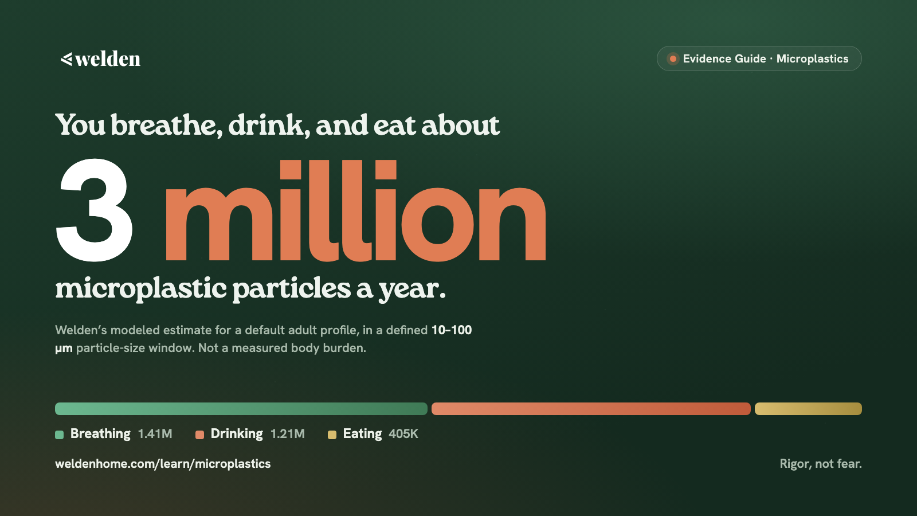Click the welden logo
Screen dimensions: 917x516
[100, 58]
